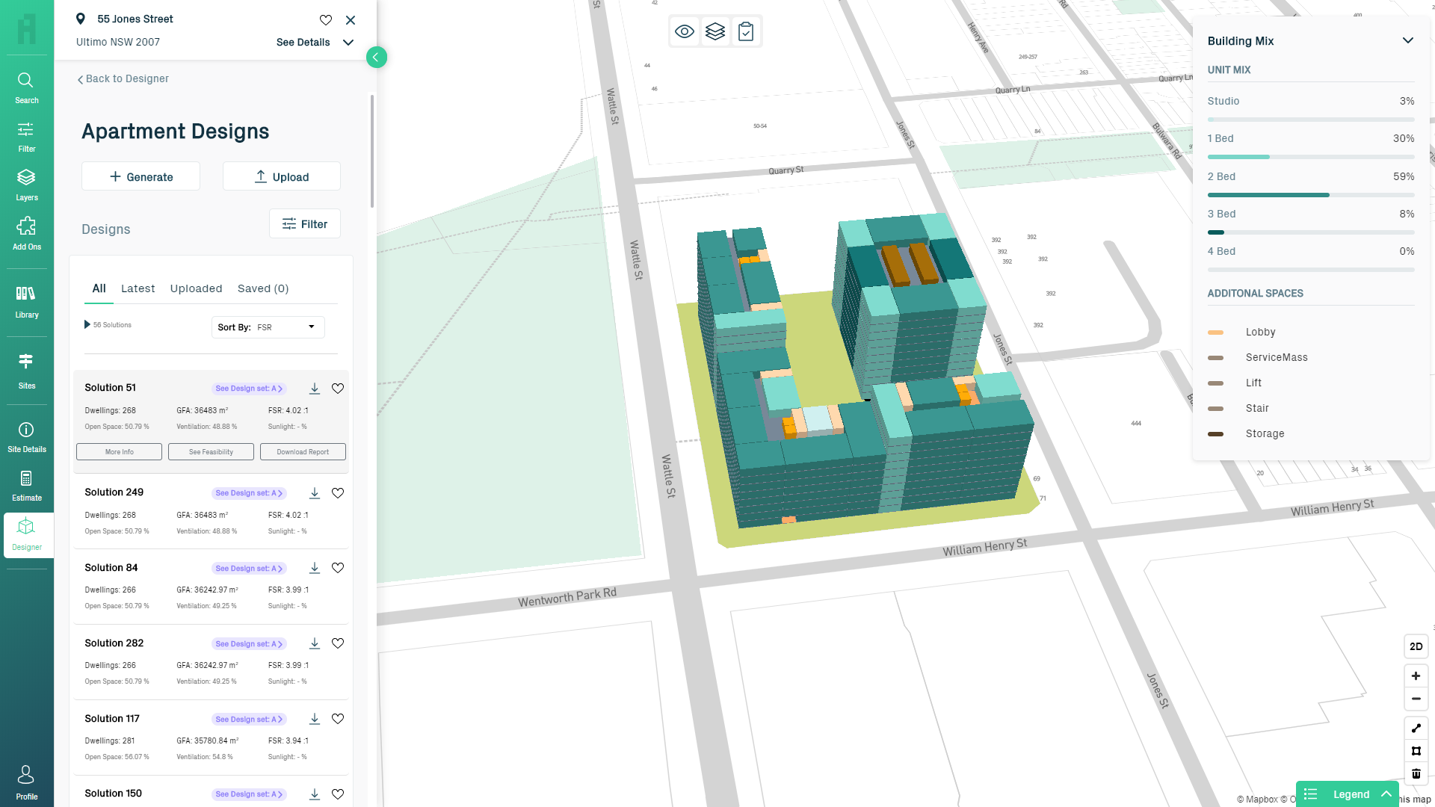Open the Layers sidebar panel
Viewport: 1435px width, 807px height.
26,185
